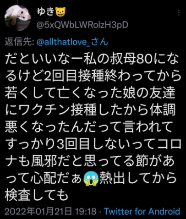The width and height of the screenshot is (186, 219).
Task: Open the @5xQWbLWRolzH3pD handle
Action: tap(82, 25)
